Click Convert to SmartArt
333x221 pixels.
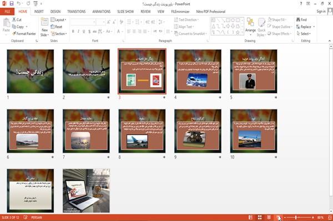coord(190,34)
